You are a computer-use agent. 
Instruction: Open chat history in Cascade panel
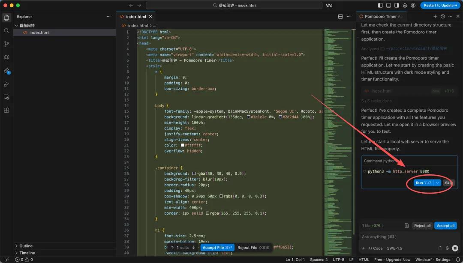442,16
